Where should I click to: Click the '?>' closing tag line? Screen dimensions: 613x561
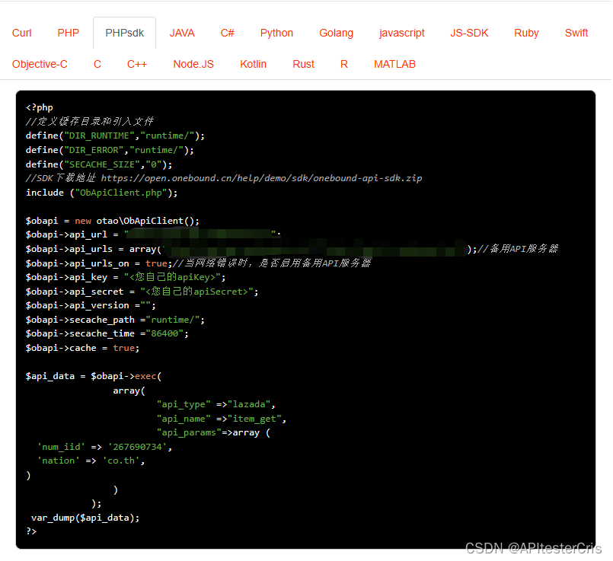coord(31,531)
